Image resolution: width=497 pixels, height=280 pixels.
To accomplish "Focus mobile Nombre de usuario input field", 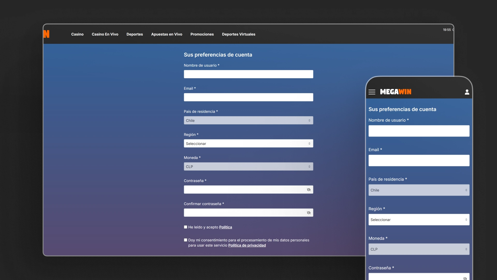I will (x=419, y=131).
